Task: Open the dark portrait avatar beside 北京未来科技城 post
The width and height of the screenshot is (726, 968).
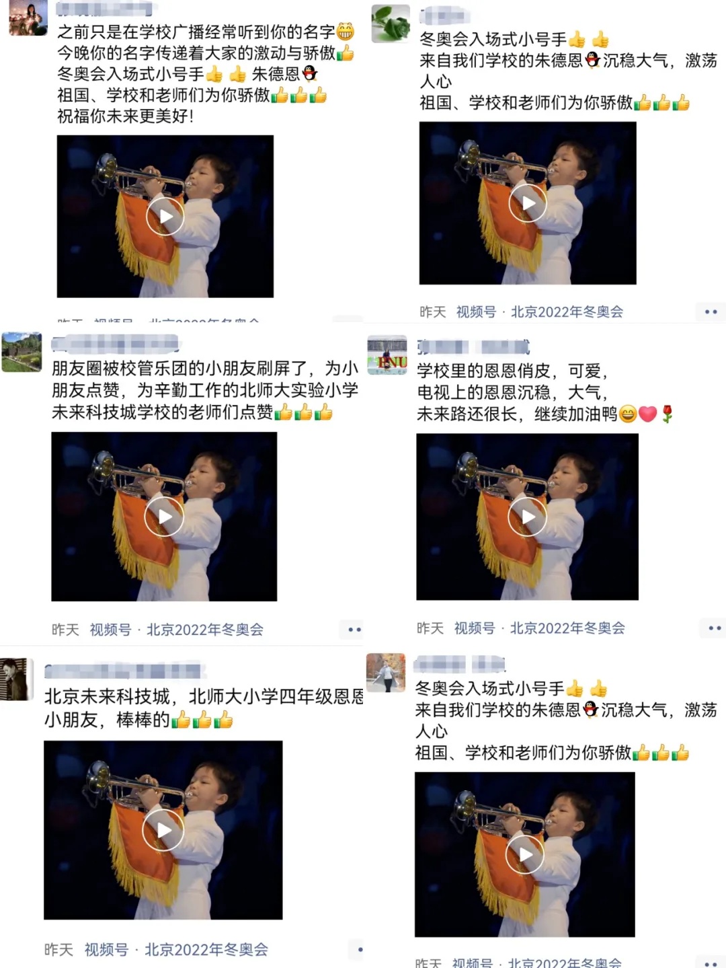Action: [15, 679]
